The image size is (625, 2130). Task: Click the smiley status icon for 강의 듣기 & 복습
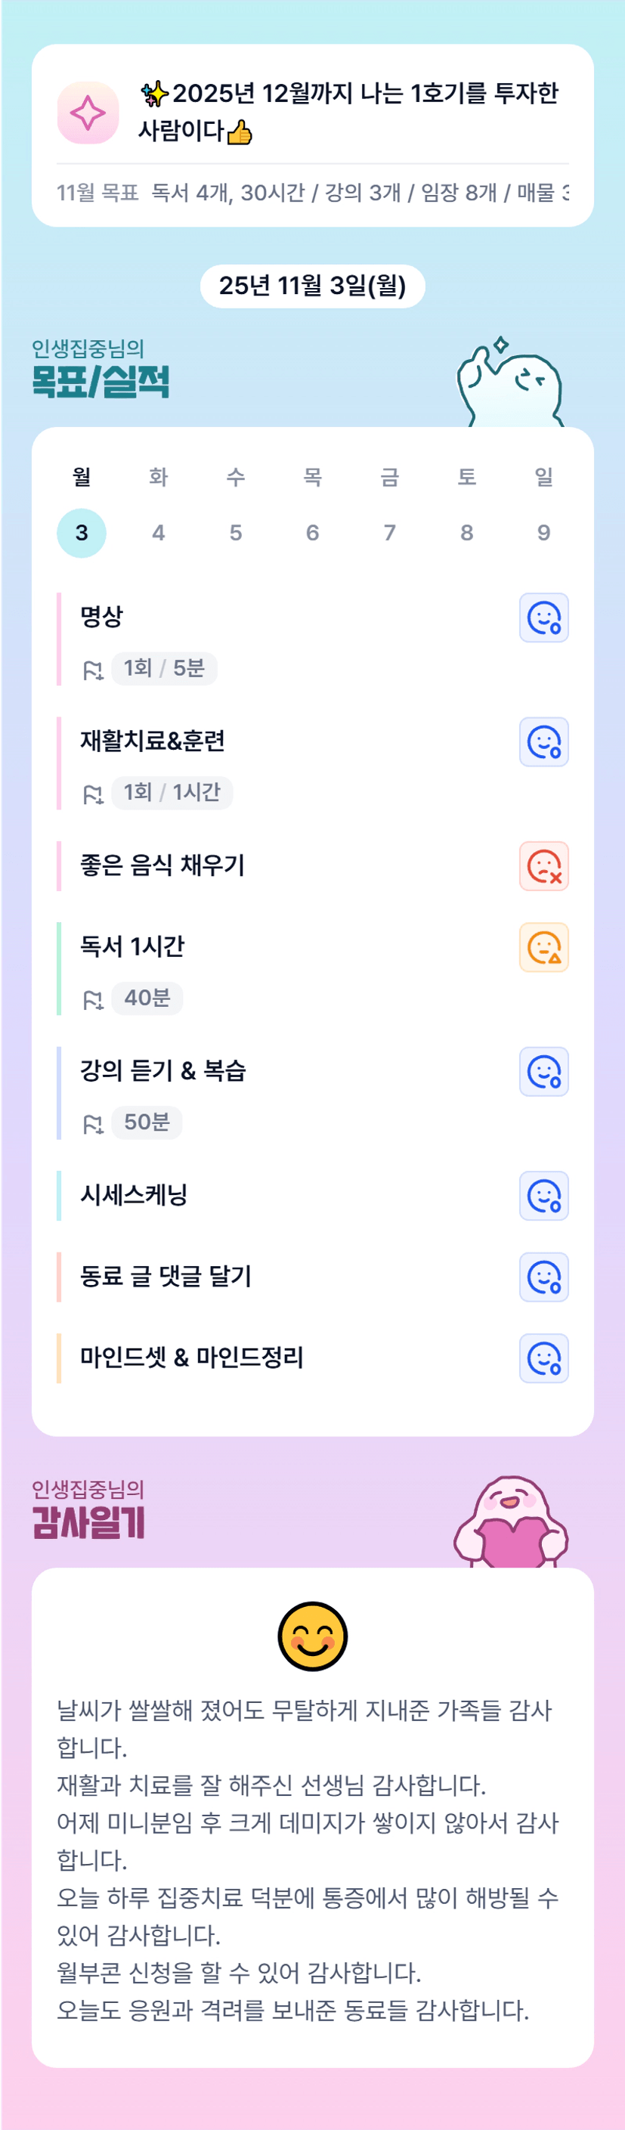[543, 1071]
